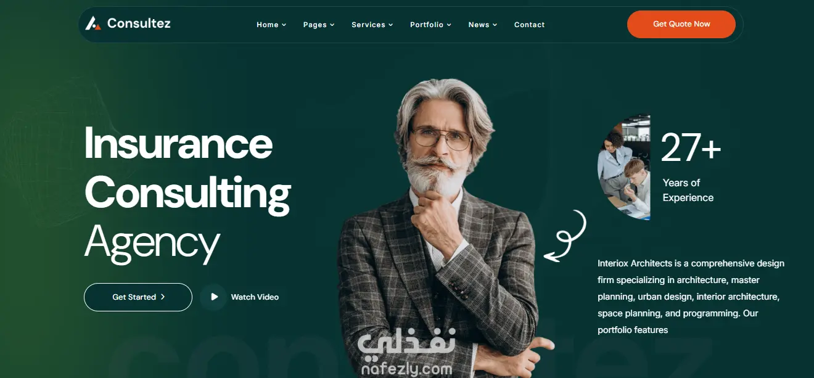Click the Get Quote Now button

tap(681, 24)
